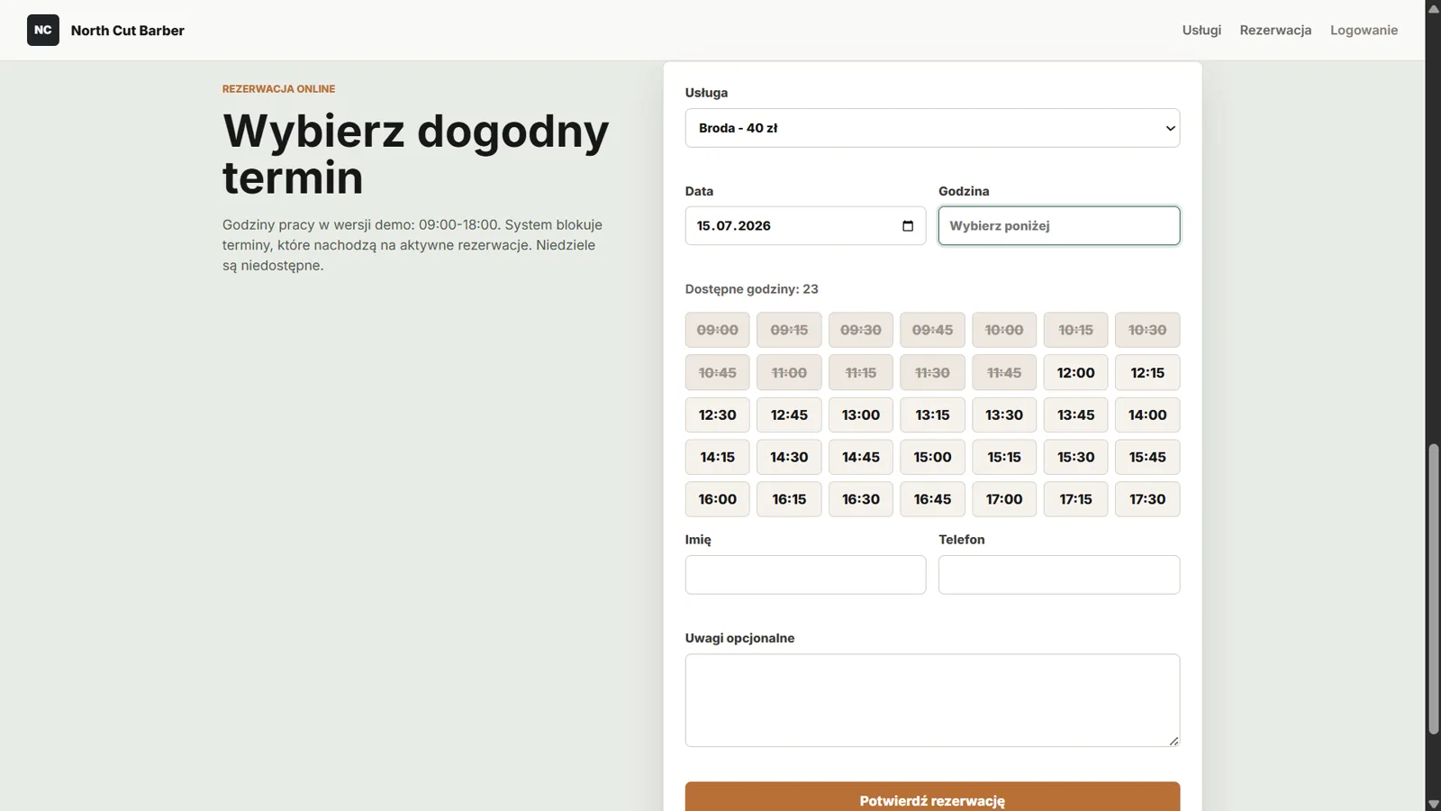Image resolution: width=1441 pixels, height=811 pixels.
Task: Click the unavailable 10:00 slot
Action: pos(1004,330)
